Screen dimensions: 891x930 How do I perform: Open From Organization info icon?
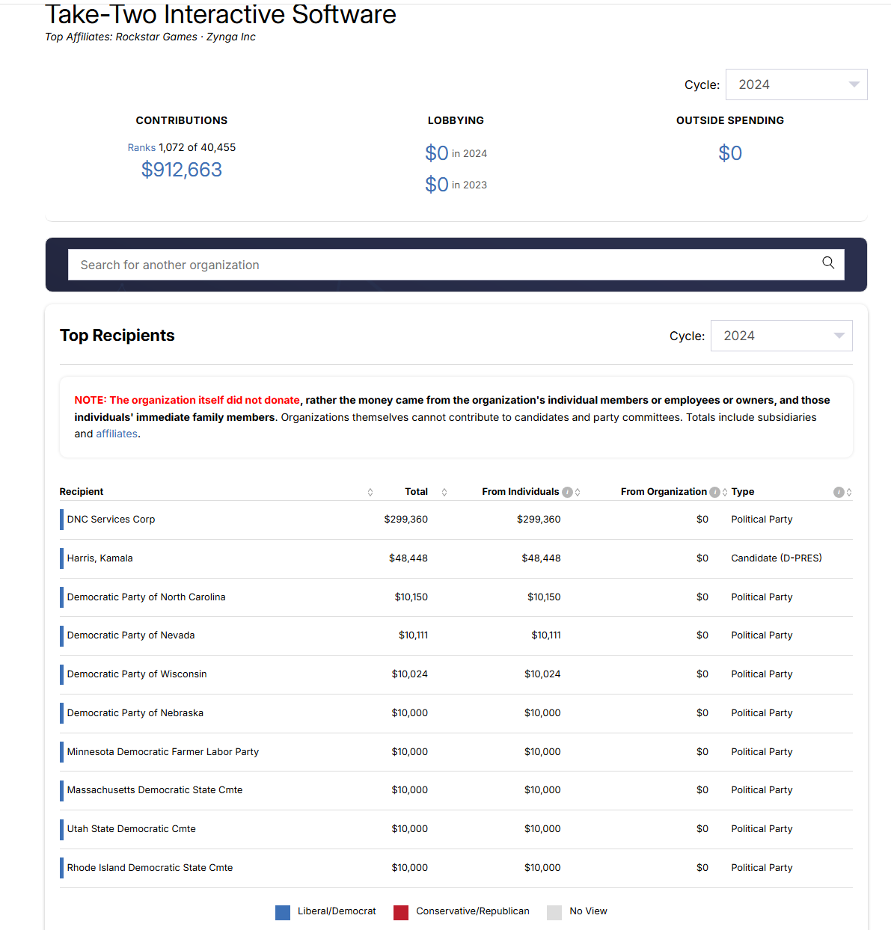714,492
